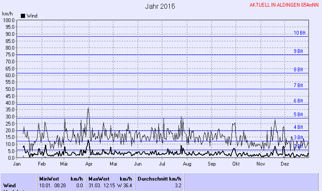Click the '8 Bft' Beaufort scale label
The width and height of the screenshot is (322, 191).
[298, 70]
